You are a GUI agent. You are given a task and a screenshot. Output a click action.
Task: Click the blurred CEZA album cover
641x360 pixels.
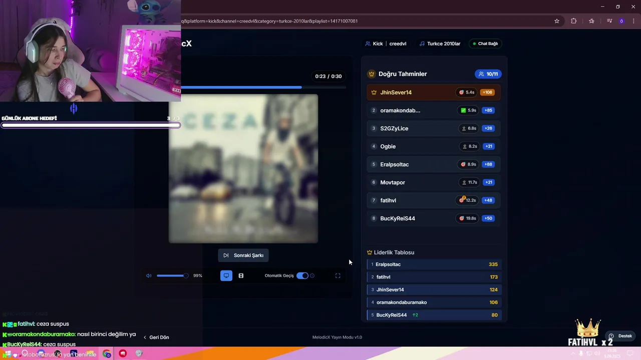243,168
